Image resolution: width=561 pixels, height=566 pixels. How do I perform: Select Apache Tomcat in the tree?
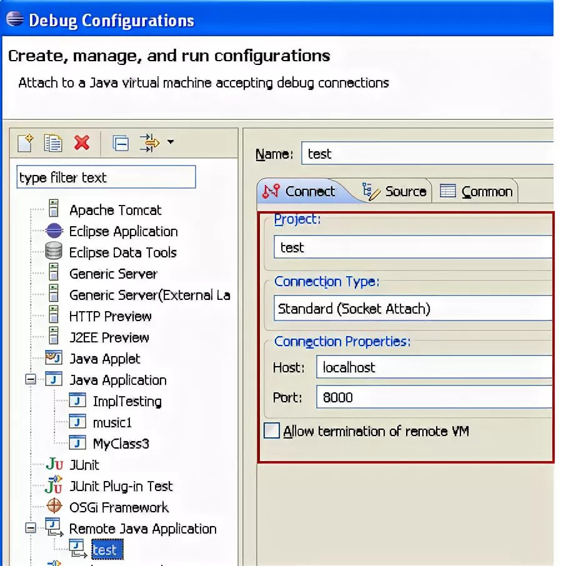[x=115, y=210]
